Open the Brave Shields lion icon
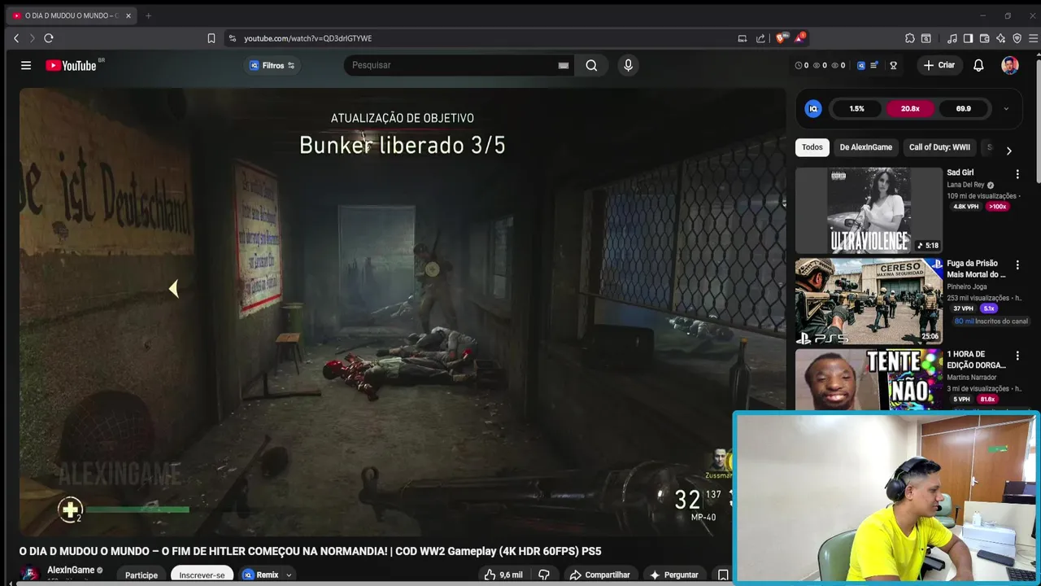 pyautogui.click(x=781, y=38)
